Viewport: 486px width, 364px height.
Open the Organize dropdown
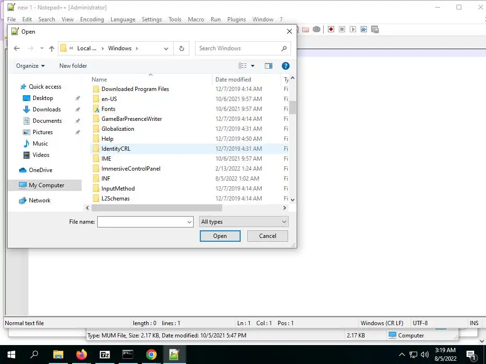coord(30,66)
